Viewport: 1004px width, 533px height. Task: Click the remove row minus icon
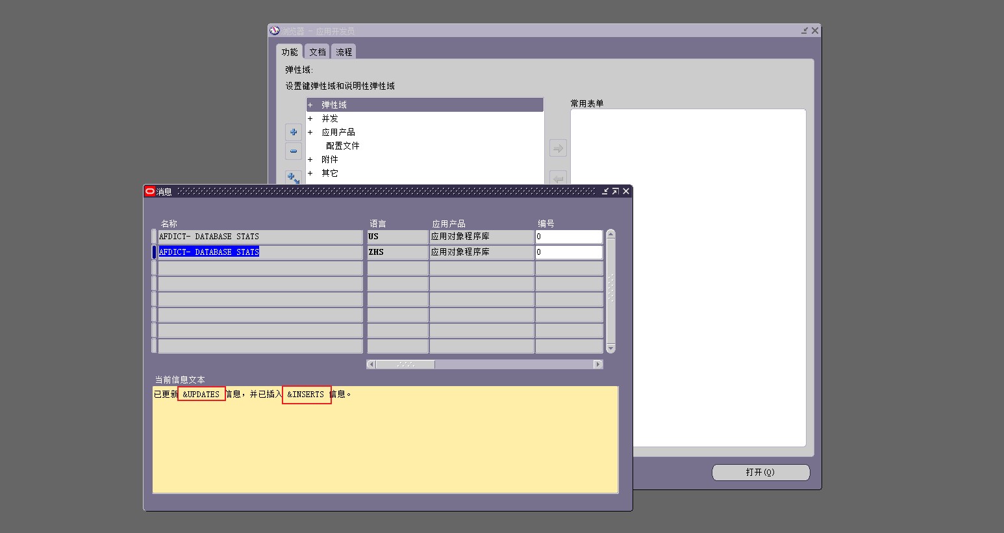point(293,151)
